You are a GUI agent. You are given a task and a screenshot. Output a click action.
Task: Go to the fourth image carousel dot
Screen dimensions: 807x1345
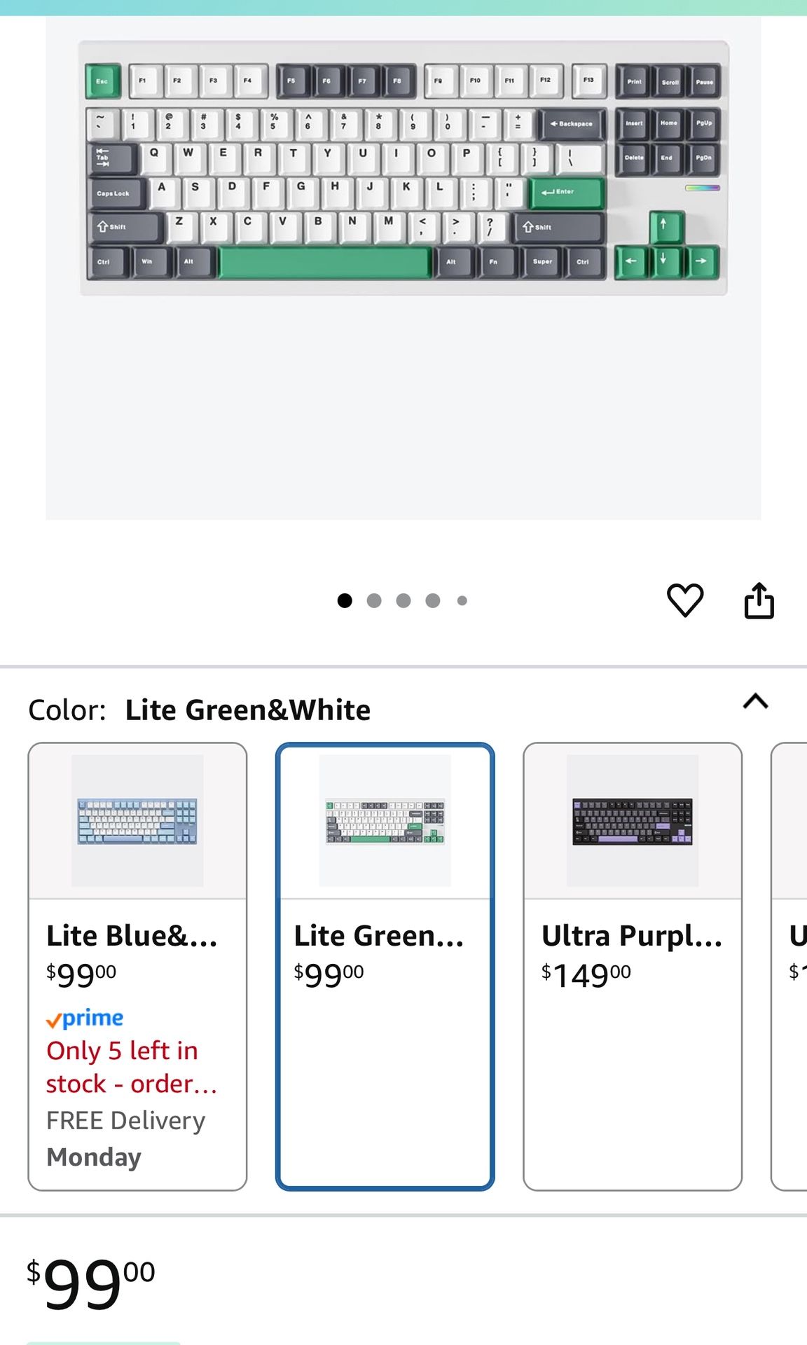coord(433,600)
